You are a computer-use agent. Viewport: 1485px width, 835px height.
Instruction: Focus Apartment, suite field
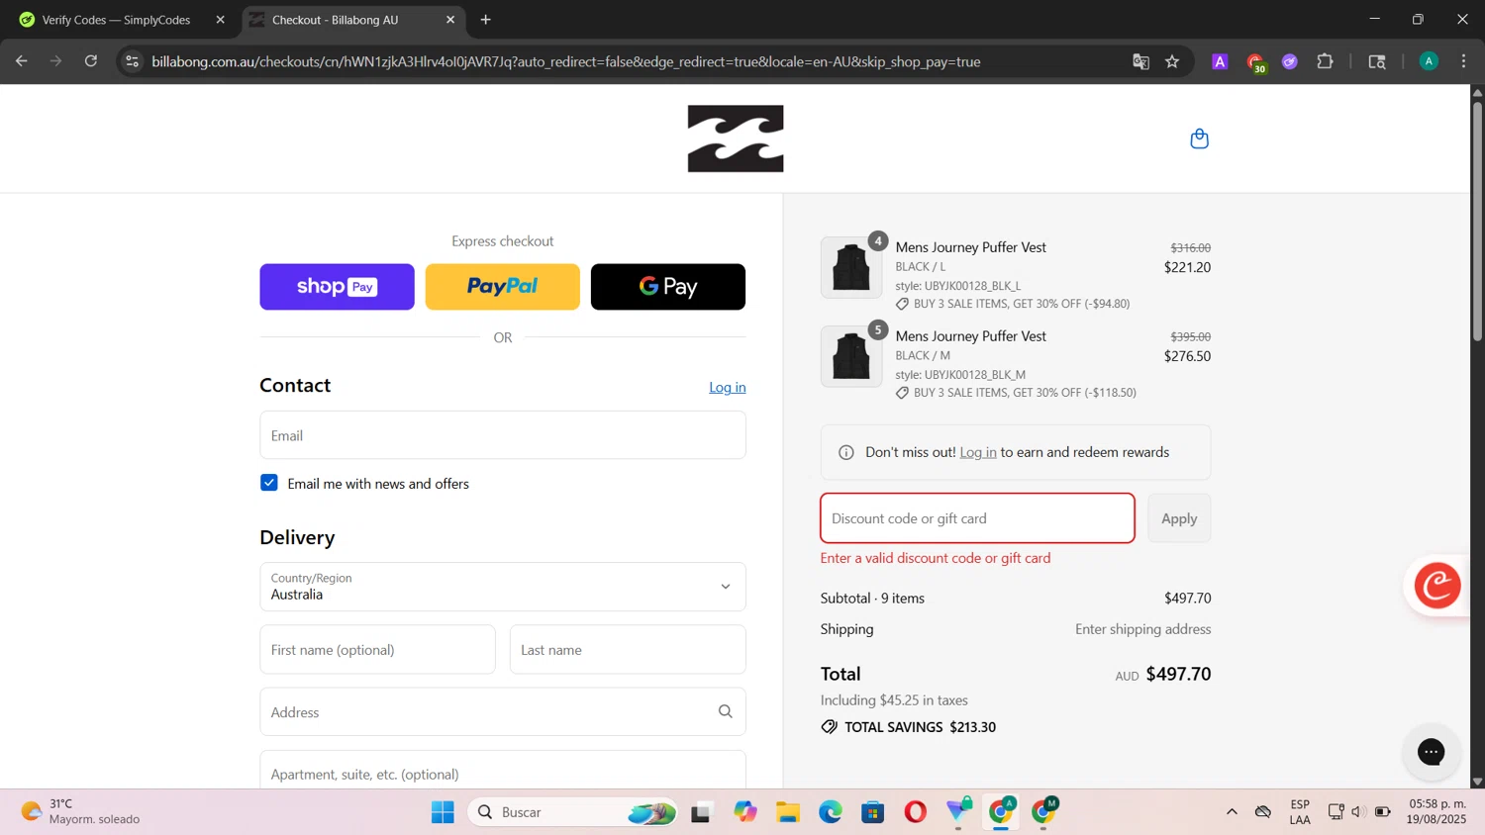[x=503, y=772]
